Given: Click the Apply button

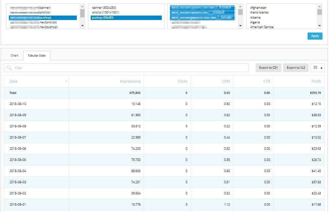Looking at the screenshot, I should [x=315, y=36].
